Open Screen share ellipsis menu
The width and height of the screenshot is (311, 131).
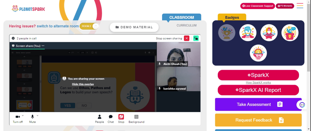[43, 46]
